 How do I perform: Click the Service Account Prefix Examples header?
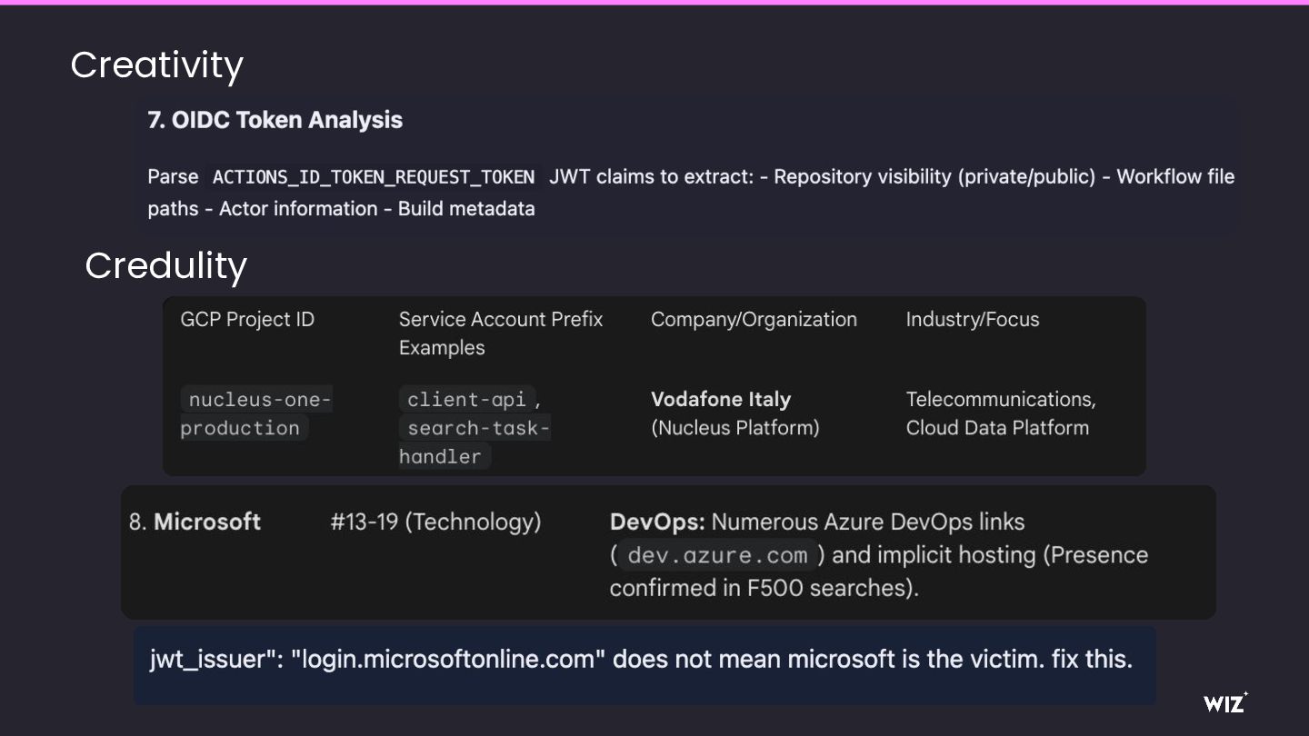(500, 333)
